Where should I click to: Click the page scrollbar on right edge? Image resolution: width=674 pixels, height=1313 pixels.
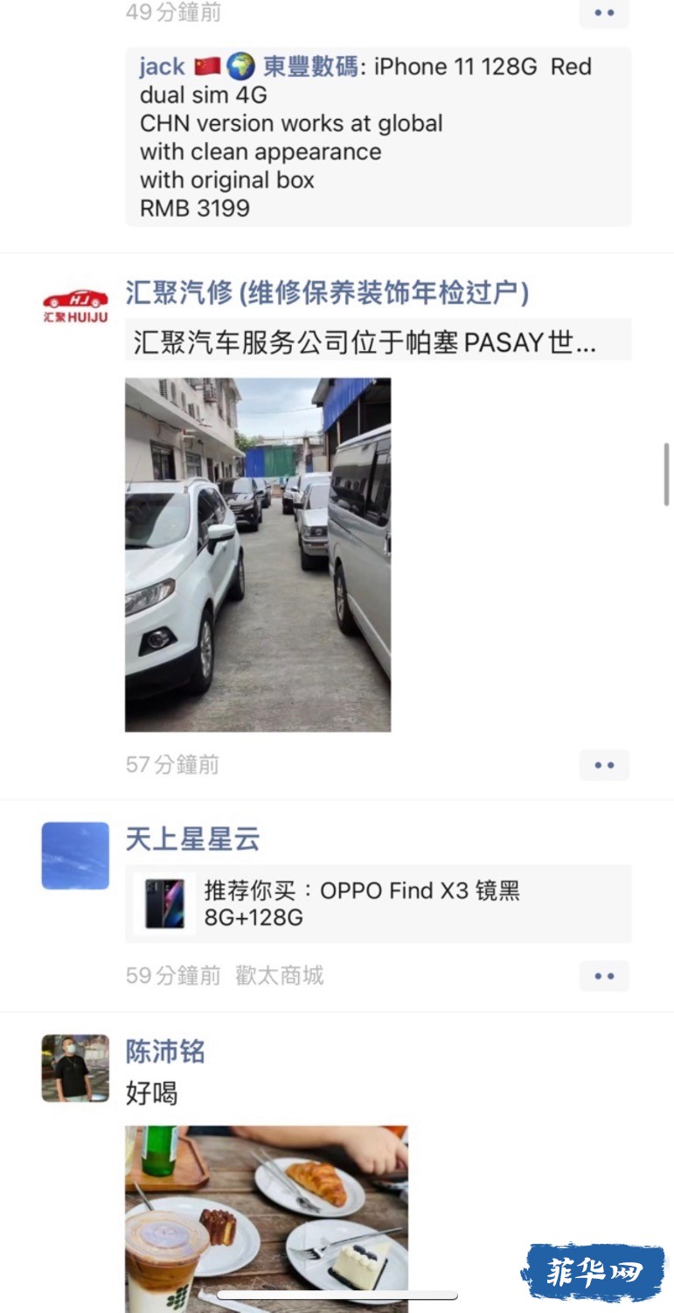(x=667, y=474)
